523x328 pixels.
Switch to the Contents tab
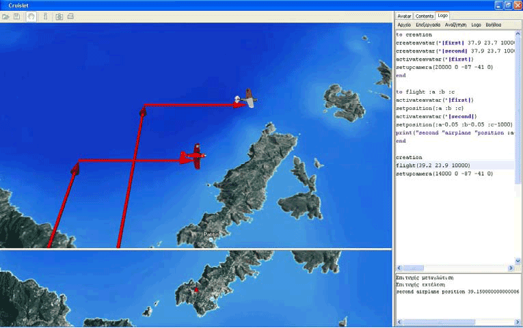(425, 16)
